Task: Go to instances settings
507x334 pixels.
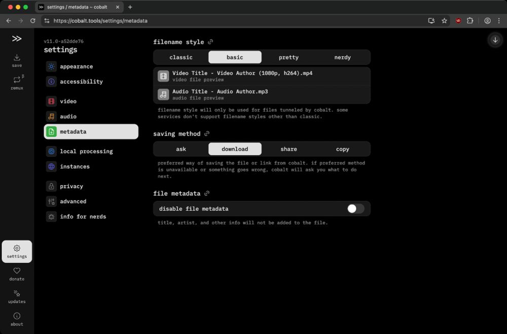Action: 91,166
